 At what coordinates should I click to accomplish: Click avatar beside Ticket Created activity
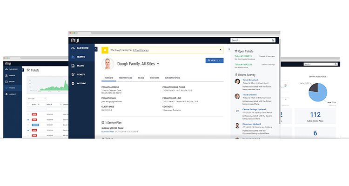click(237, 96)
